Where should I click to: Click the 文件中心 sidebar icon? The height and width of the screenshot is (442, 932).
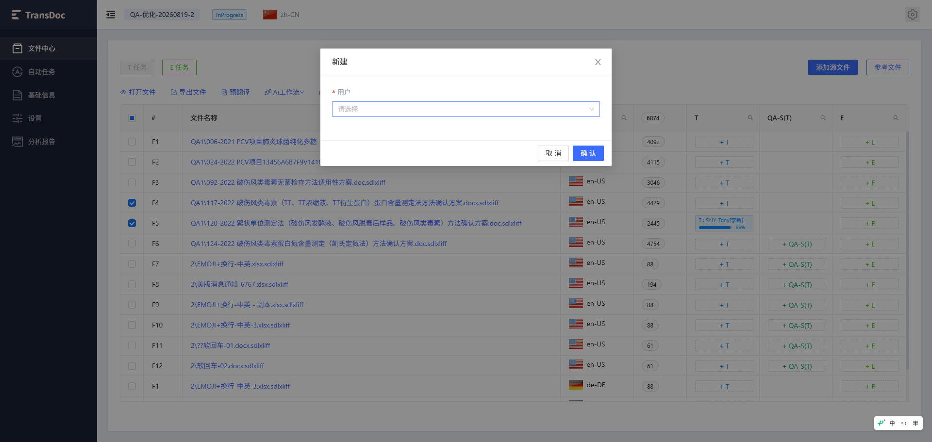(x=17, y=49)
